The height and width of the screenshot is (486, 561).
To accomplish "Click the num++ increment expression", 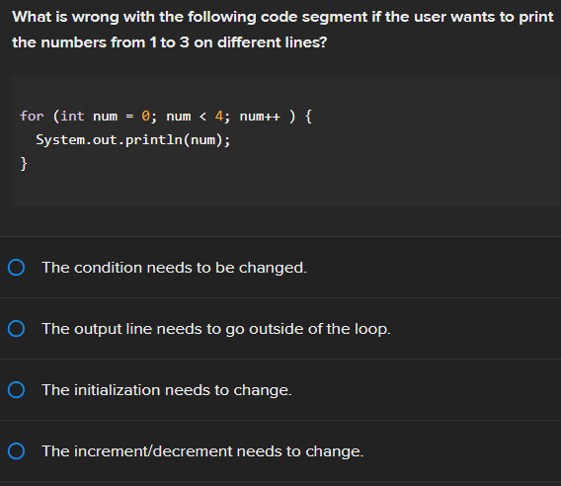I will [x=260, y=117].
